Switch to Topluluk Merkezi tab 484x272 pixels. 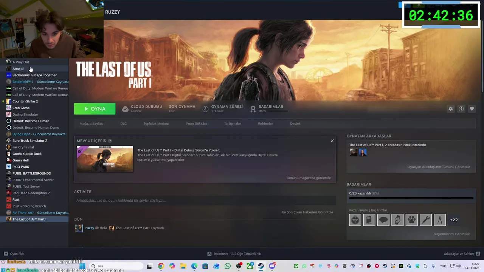pyautogui.click(x=156, y=124)
